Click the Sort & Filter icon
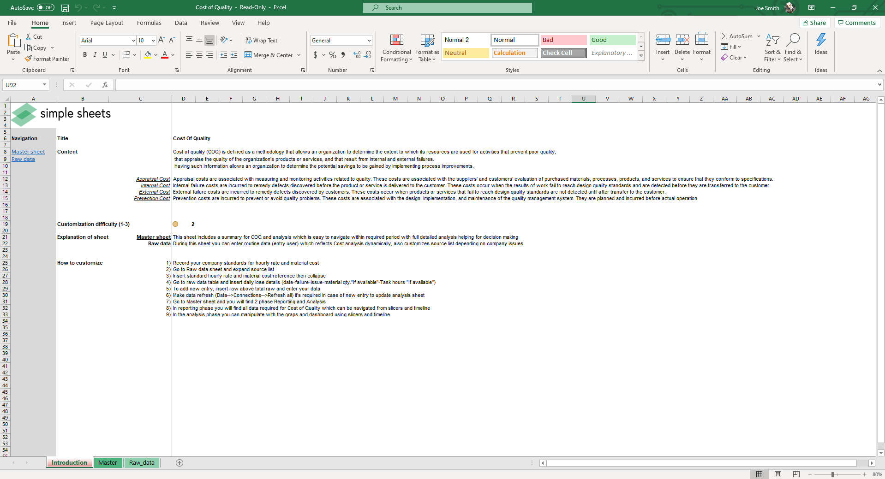The image size is (885, 479). [x=772, y=40]
